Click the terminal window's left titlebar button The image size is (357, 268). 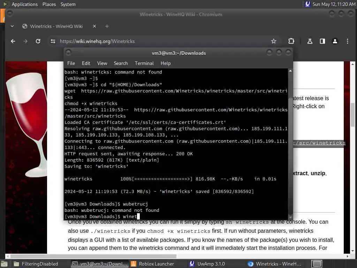click(x=68, y=53)
